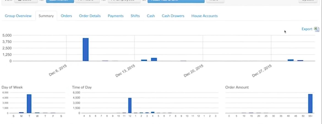Screen dimensions: 322x124
Task: Click the '1,250' y-axis value
Action: pyautogui.click(x=7, y=55)
